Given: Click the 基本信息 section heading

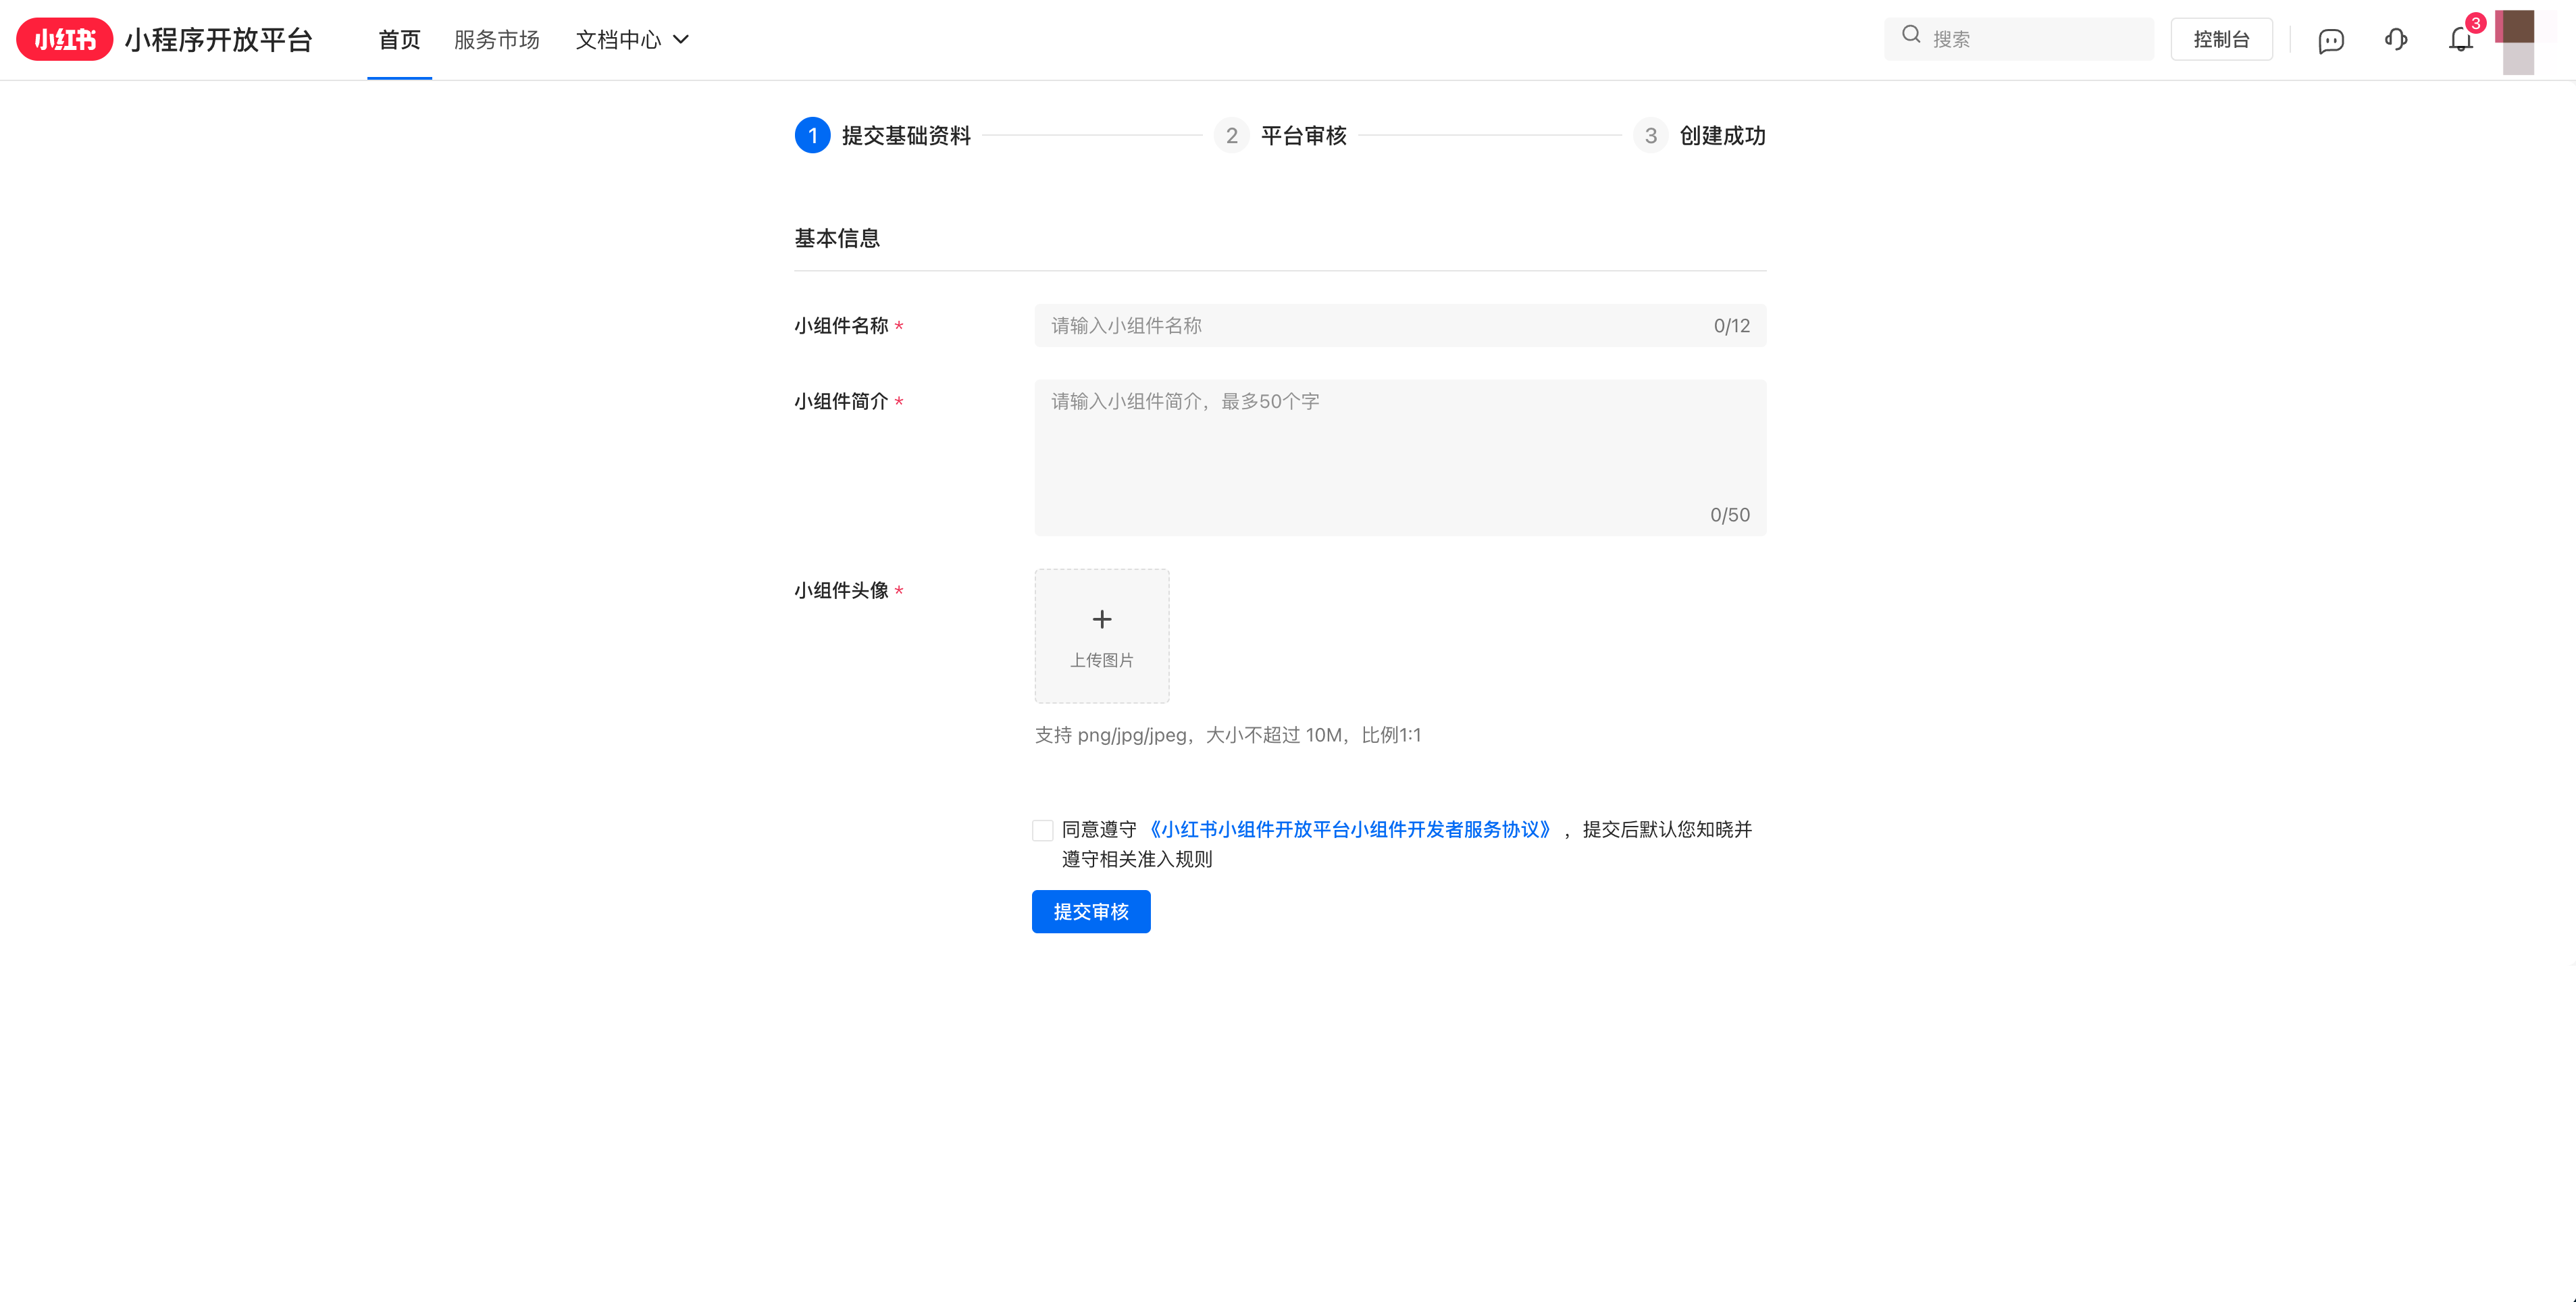Looking at the screenshot, I should [x=837, y=238].
